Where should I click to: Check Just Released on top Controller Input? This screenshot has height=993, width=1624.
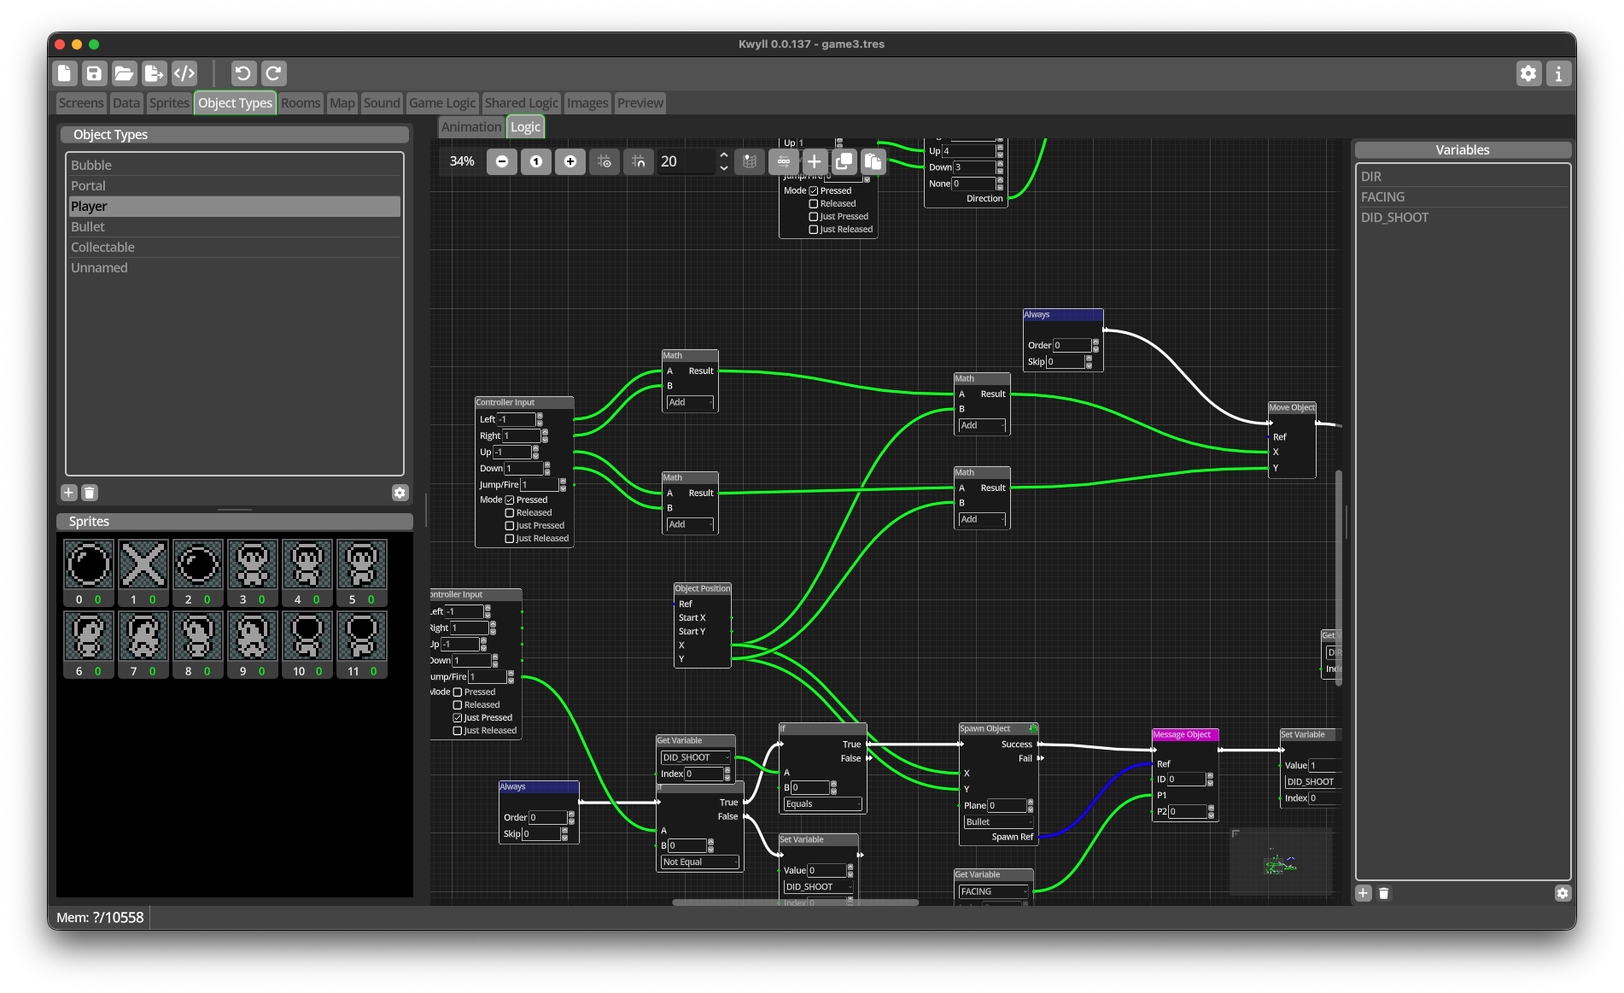(x=814, y=230)
